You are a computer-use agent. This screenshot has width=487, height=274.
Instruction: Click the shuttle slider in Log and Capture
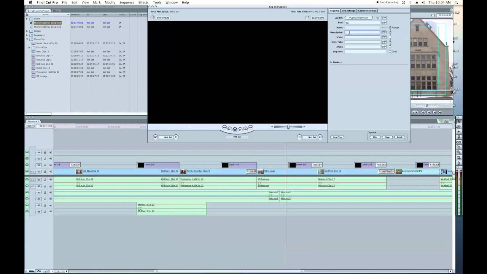pyautogui.click(x=288, y=127)
